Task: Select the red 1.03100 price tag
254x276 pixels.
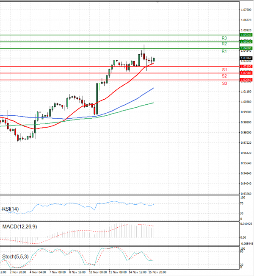Action: tap(246, 67)
